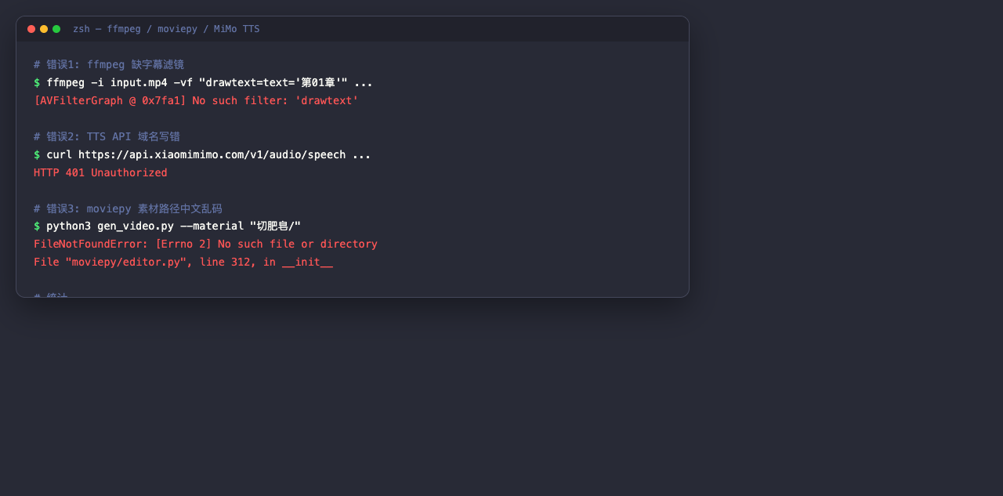Click the red close window dot
Viewport: 1003px width, 496px height.
31,29
